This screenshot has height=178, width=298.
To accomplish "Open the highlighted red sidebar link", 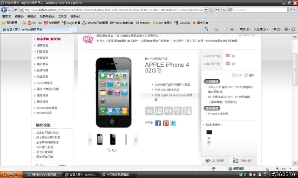I will pyautogui.click(x=48, y=39).
